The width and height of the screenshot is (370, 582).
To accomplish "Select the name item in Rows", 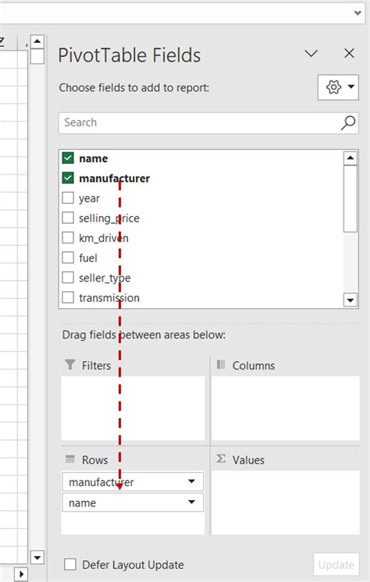I will pyautogui.click(x=133, y=502).
